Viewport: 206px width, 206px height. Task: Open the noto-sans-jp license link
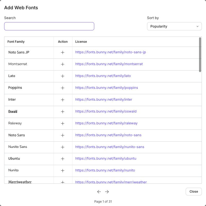(x=110, y=52)
